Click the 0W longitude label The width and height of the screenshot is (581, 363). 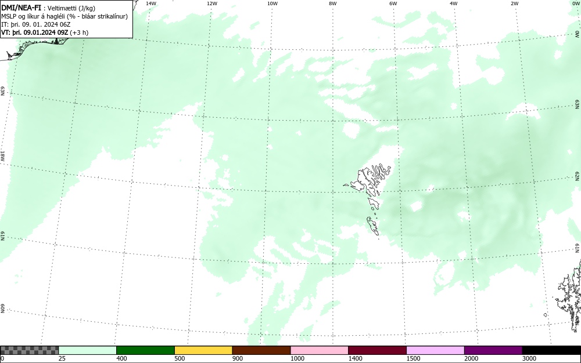click(x=576, y=3)
